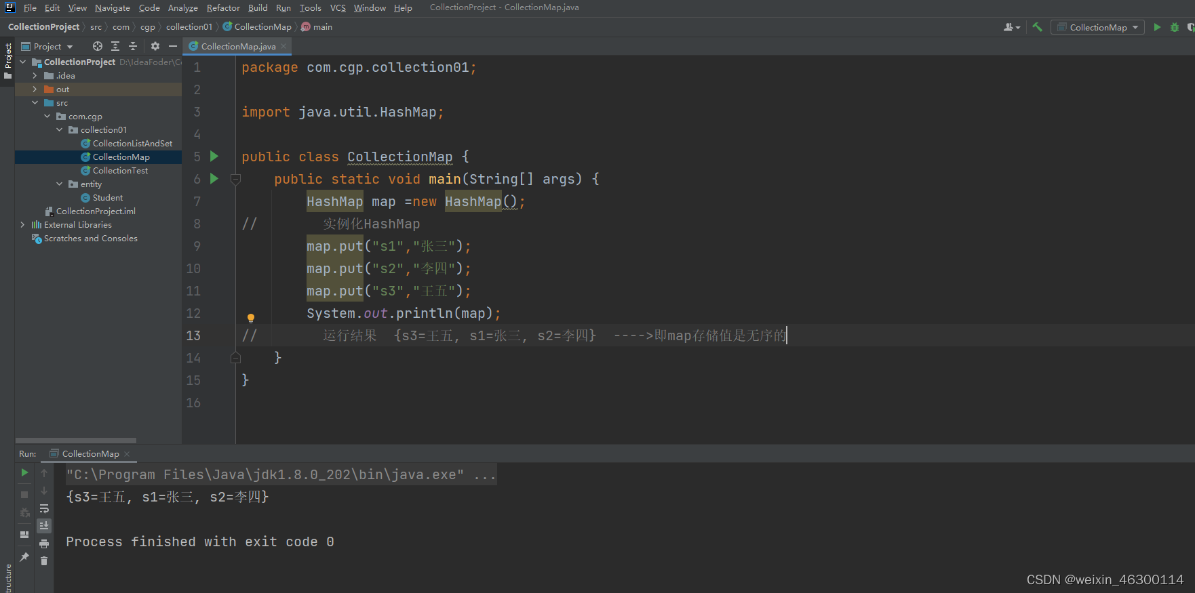Click the fold end marker on line 14
Image resolution: width=1195 pixels, height=593 pixels.
pos(236,358)
